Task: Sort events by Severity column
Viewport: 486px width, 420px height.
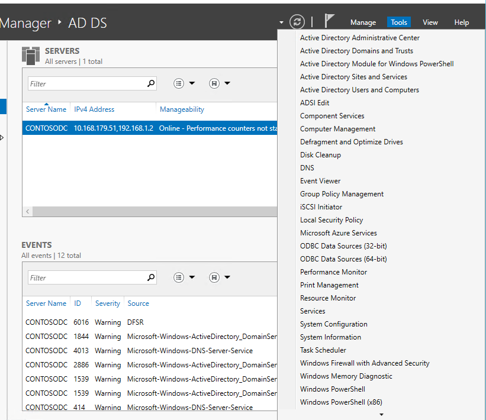Action: point(107,303)
